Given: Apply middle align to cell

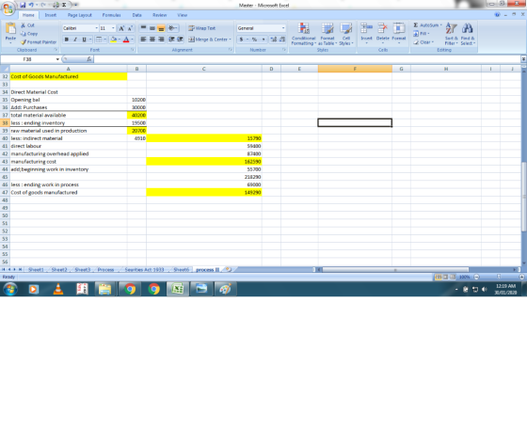Looking at the screenshot, I should (152, 28).
